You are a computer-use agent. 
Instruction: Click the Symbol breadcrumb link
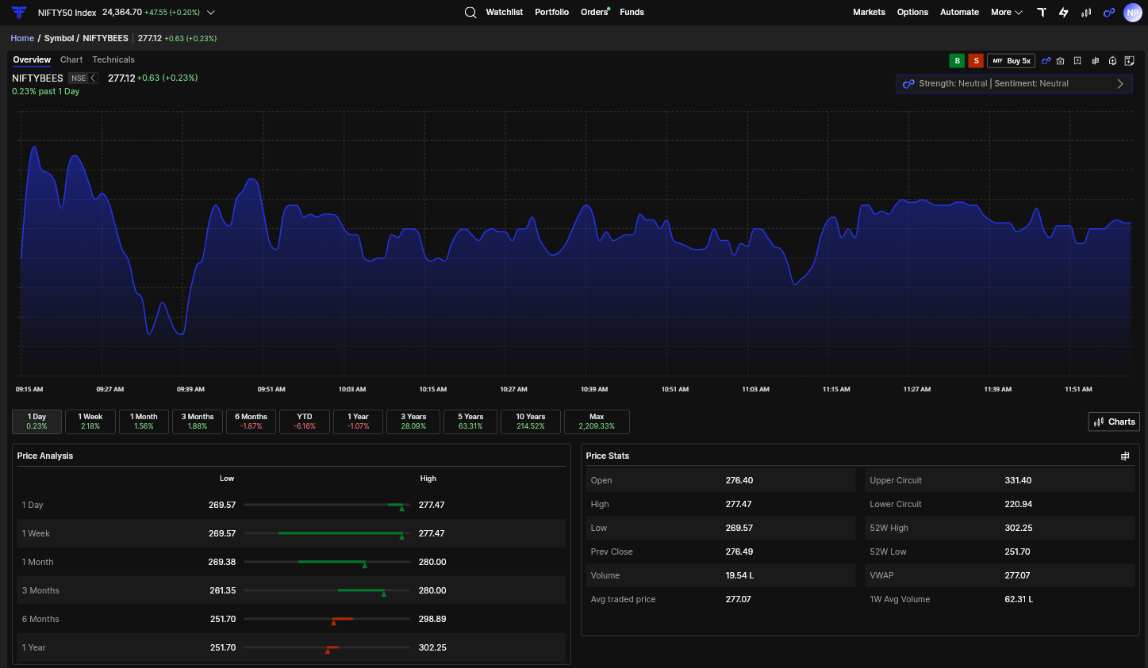point(59,38)
